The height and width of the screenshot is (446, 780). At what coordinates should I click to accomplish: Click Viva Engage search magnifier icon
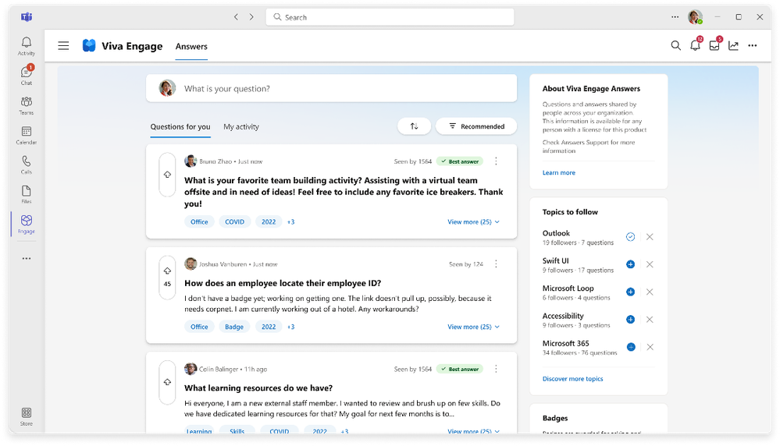click(x=675, y=46)
